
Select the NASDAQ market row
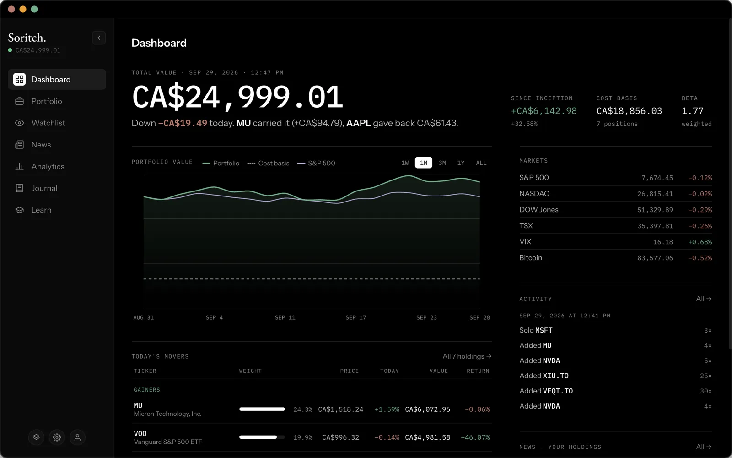[615, 194]
